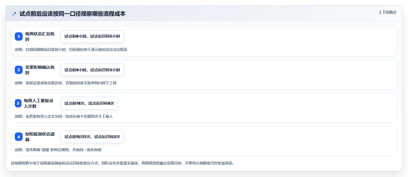The height and width of the screenshot is (177, 408).
Task: Click the 上下游路径 label in the header
Action: pyautogui.click(x=387, y=12)
